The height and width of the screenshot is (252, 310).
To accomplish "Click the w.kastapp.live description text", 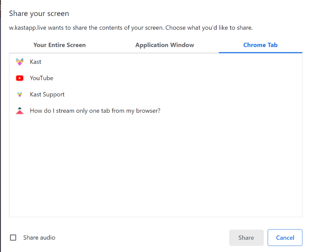I will click(x=131, y=28).
